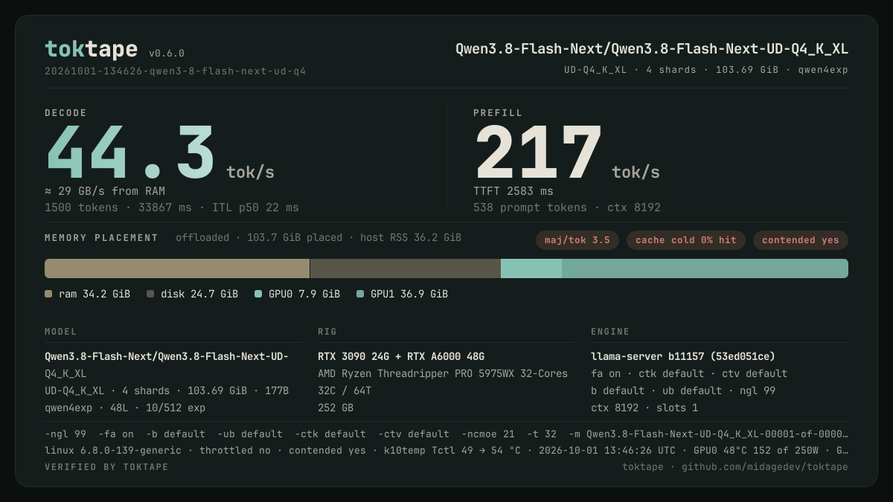Click the ram segment of memory bar
The image size is (893, 502).
click(177, 268)
